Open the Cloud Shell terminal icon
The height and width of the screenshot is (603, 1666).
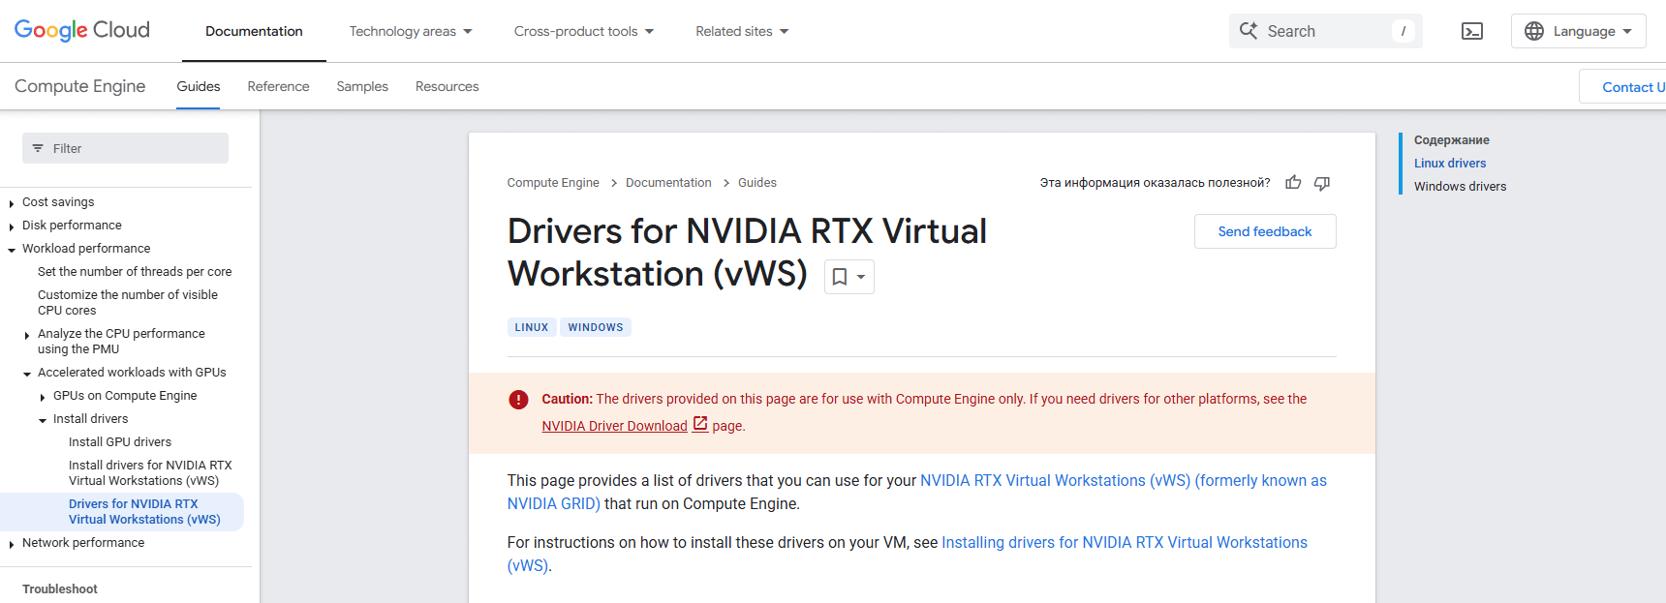tap(1471, 31)
